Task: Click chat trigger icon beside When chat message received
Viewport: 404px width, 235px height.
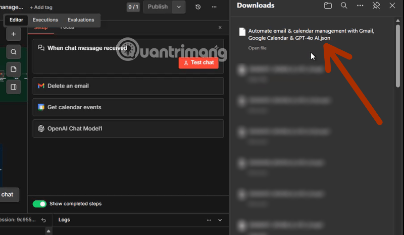Action: (x=41, y=48)
